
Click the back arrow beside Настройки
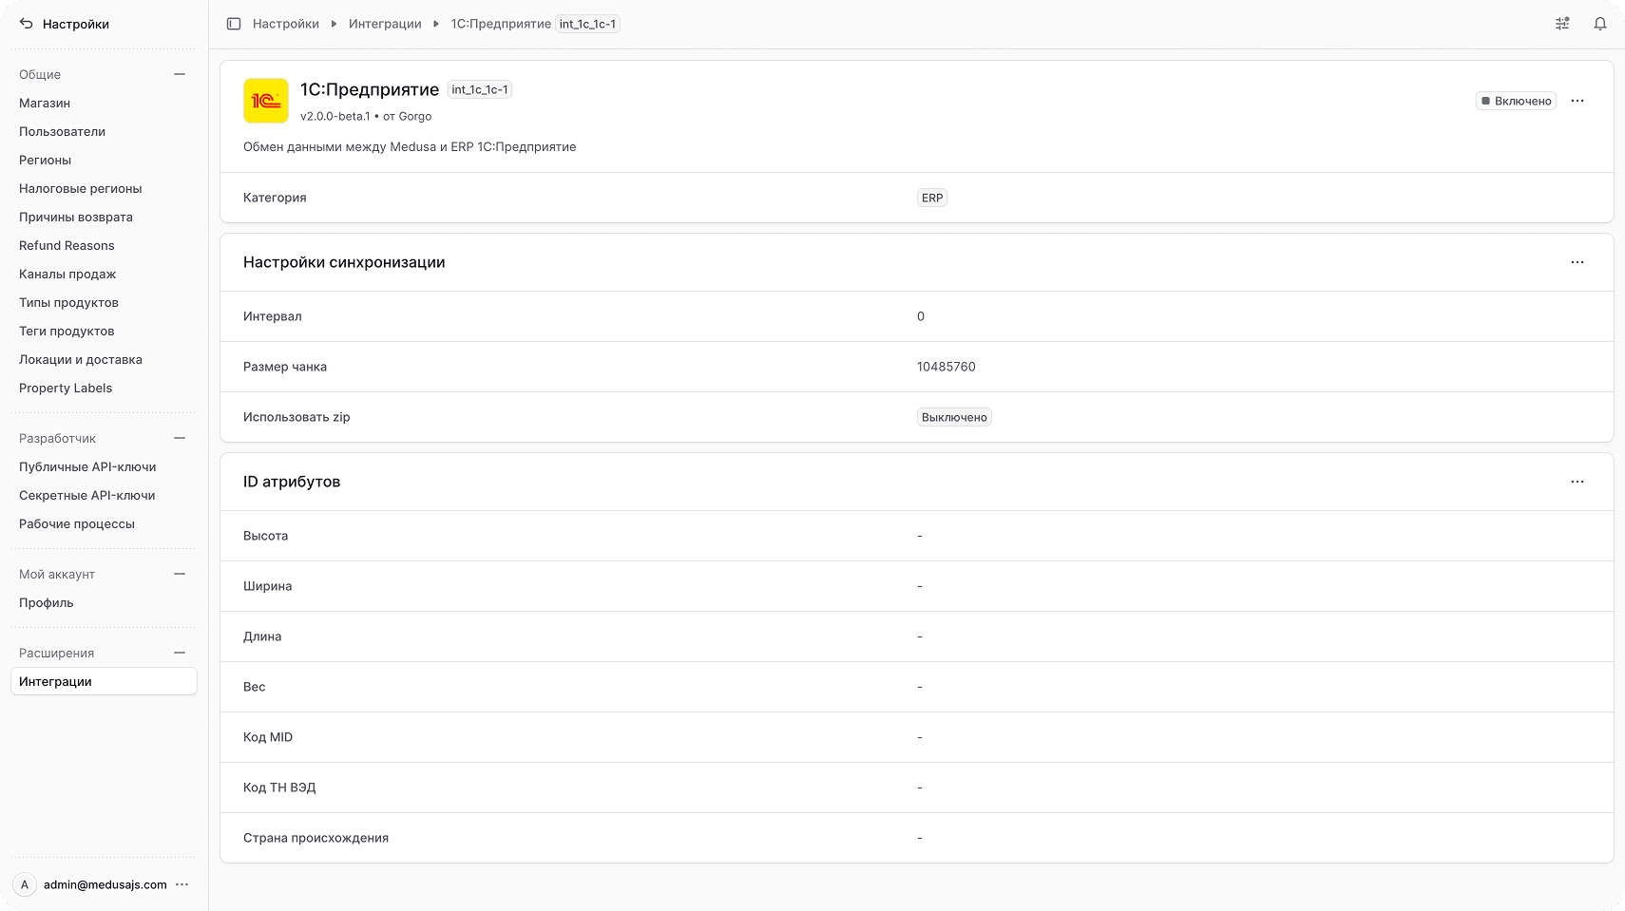(x=27, y=24)
